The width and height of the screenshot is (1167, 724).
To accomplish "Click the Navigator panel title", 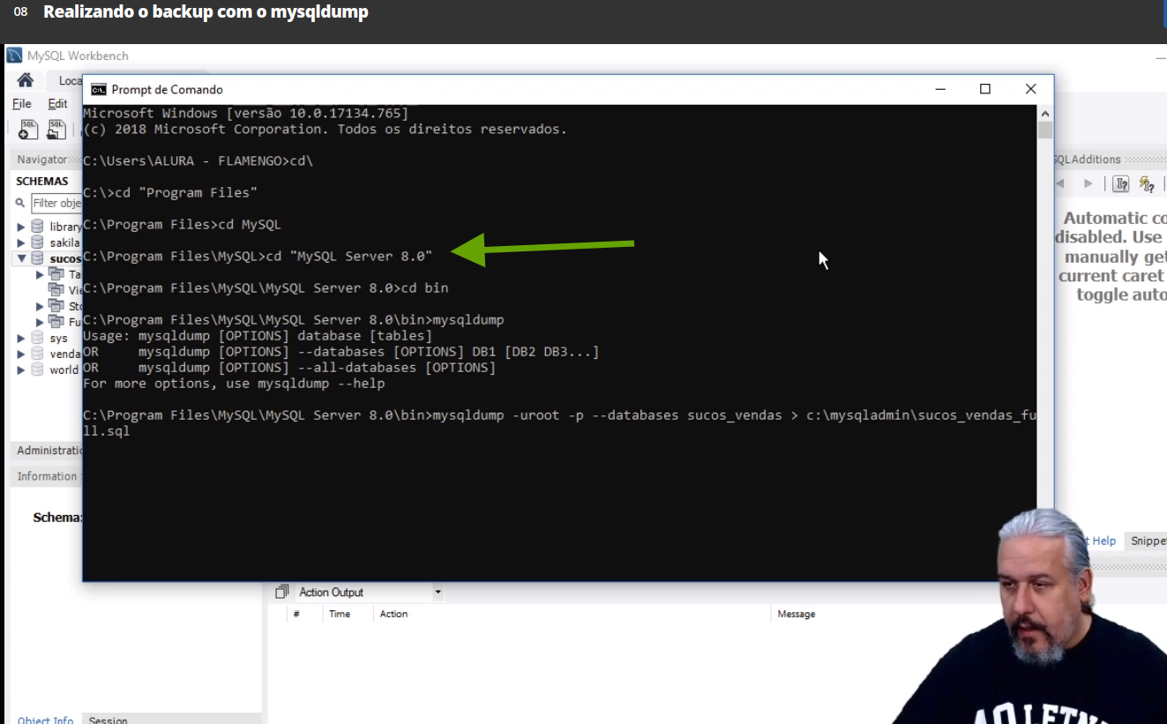I will (42, 160).
